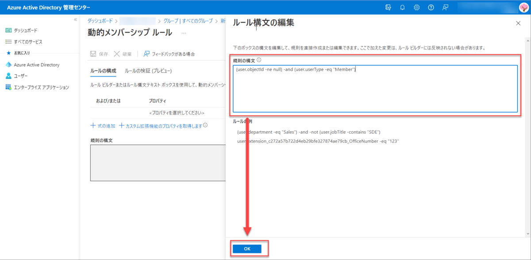Open the settings gear icon
The image size is (531, 260).
pyautogui.click(x=417, y=7)
